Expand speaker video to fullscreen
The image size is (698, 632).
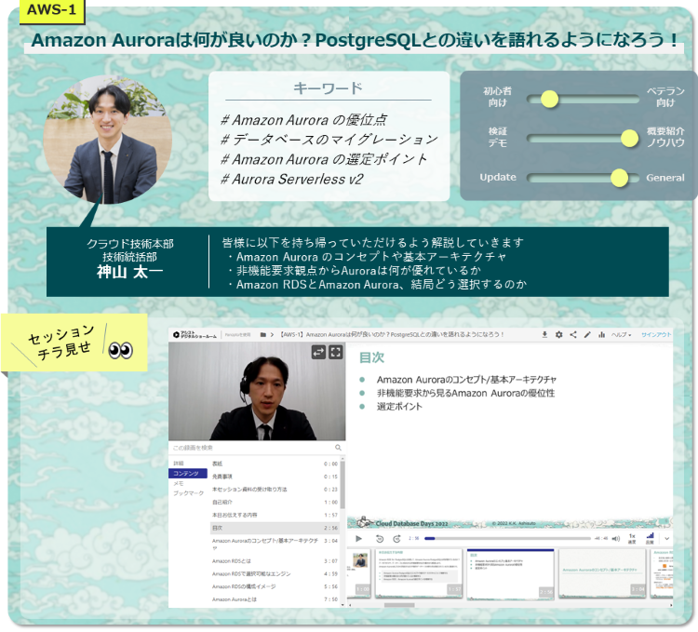pyautogui.click(x=336, y=352)
